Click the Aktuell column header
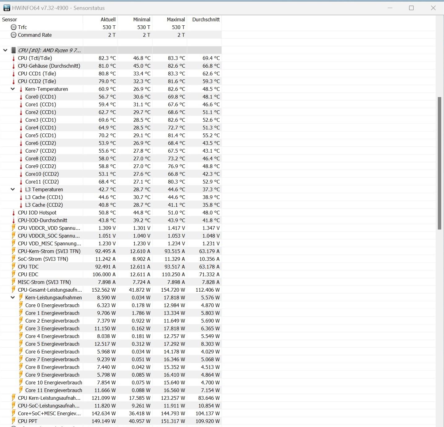444x427 pixels. [x=100, y=19]
